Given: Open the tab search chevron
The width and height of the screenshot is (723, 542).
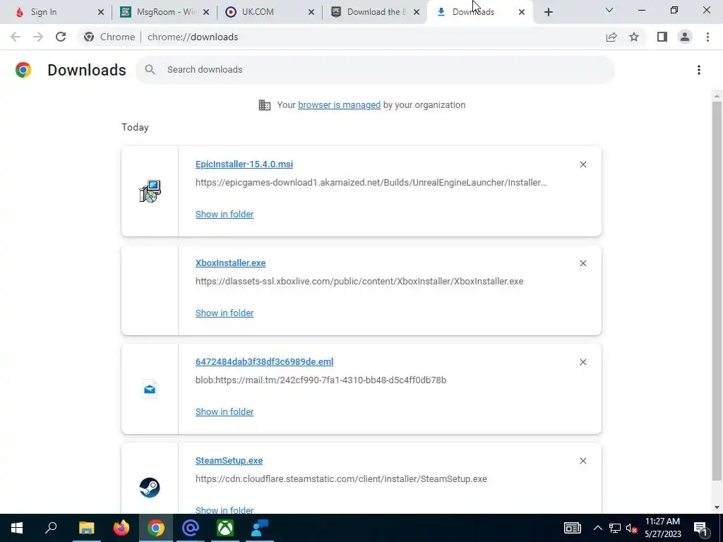Looking at the screenshot, I should [x=609, y=10].
